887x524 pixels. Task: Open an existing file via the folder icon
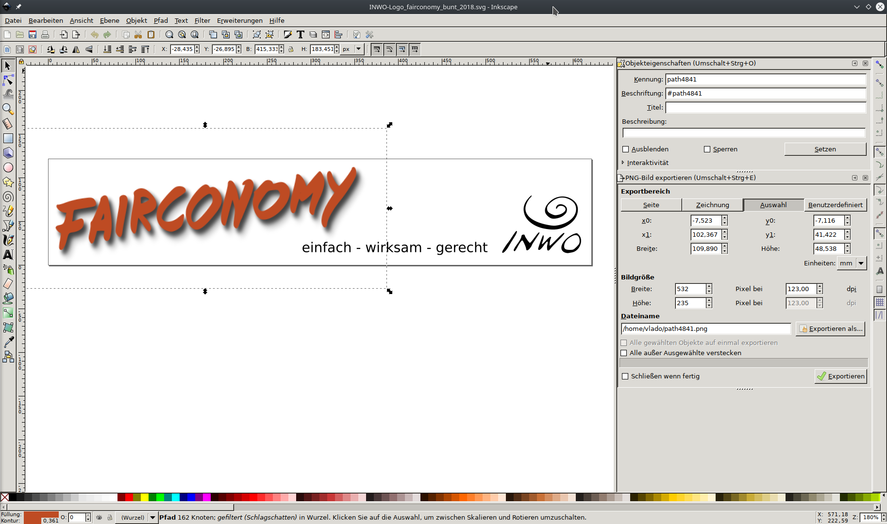pyautogui.click(x=20, y=34)
